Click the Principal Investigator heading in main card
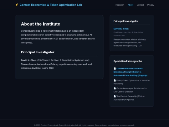The height and width of the screenshot is (127, 169). click(x=38, y=52)
